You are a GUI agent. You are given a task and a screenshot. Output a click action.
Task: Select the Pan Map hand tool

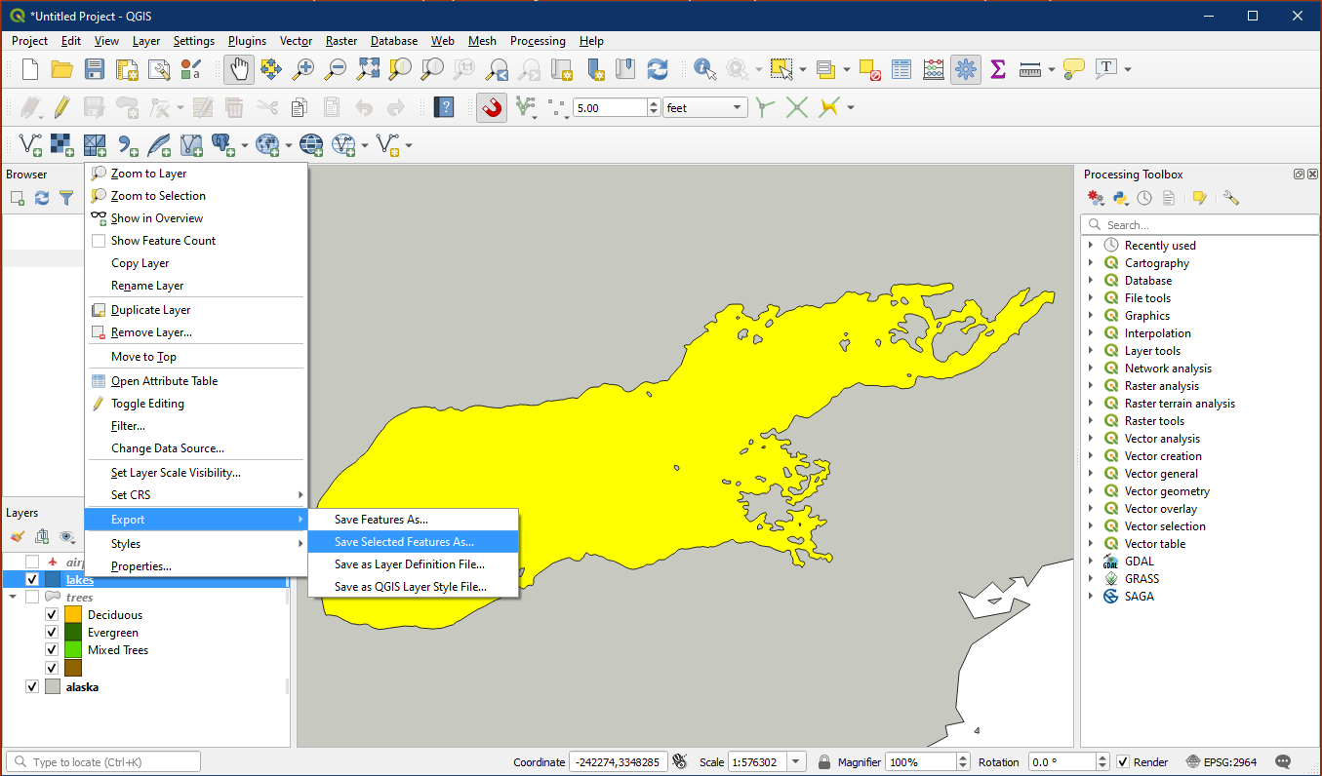coord(239,69)
